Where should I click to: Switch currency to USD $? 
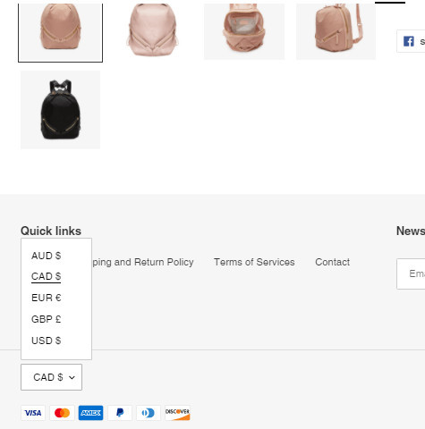[47, 341]
